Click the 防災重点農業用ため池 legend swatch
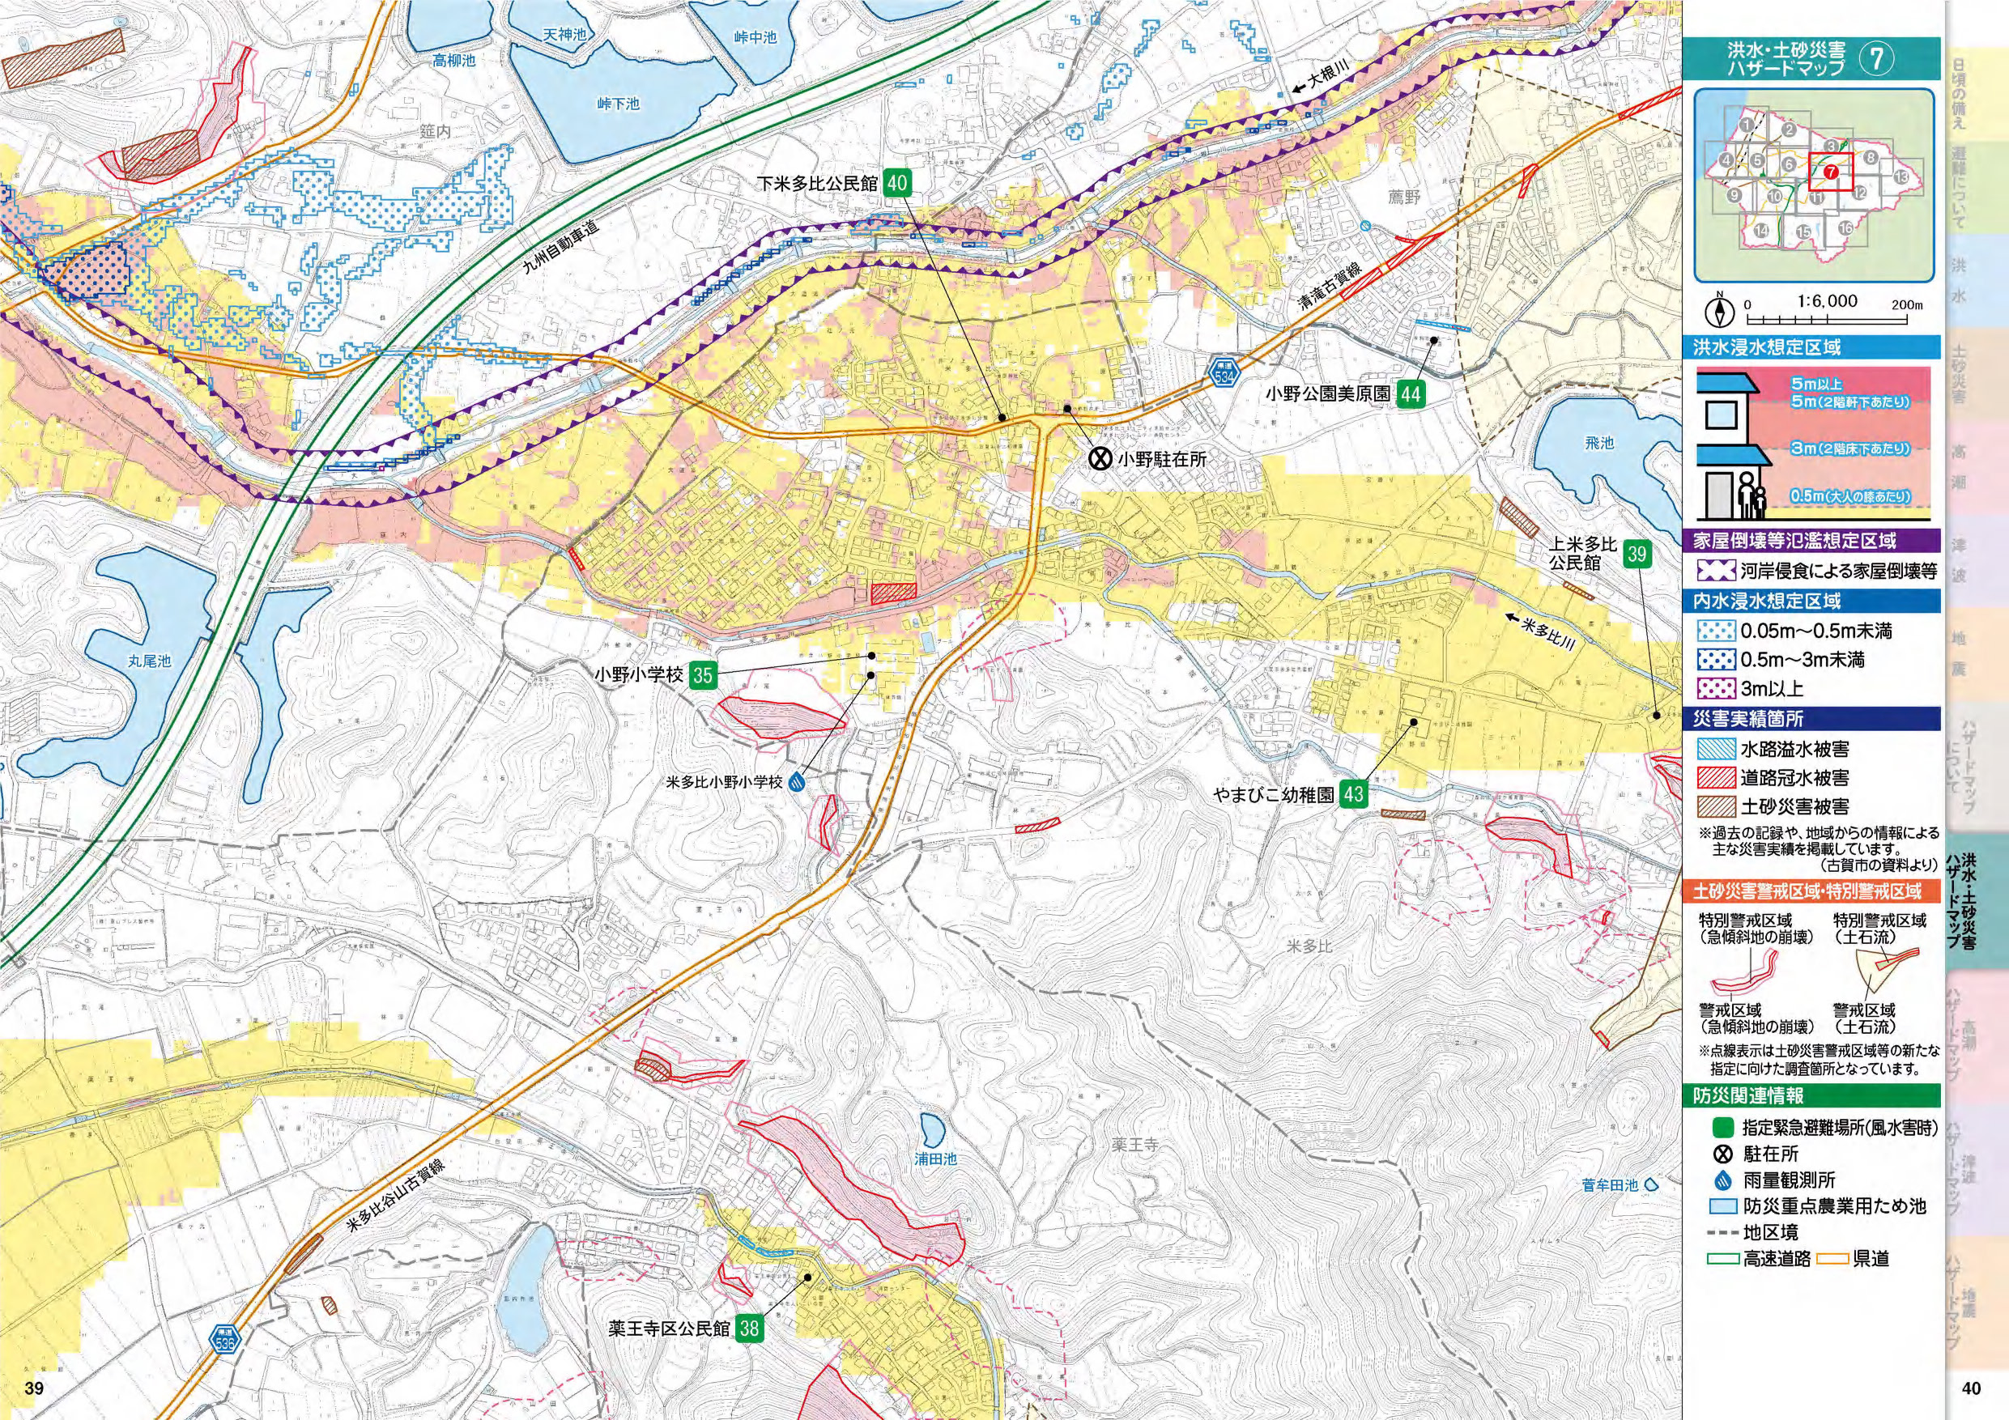The width and height of the screenshot is (2009, 1420). coord(1723,1205)
